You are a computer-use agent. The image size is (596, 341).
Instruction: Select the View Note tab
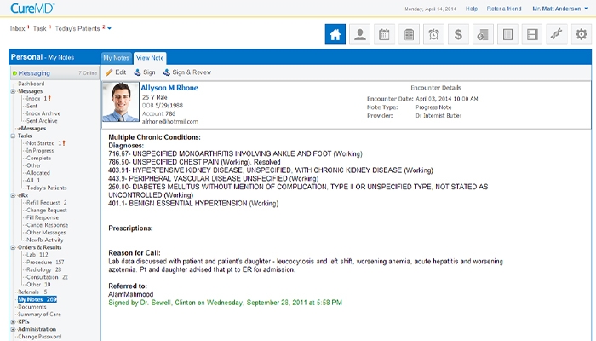(150, 57)
